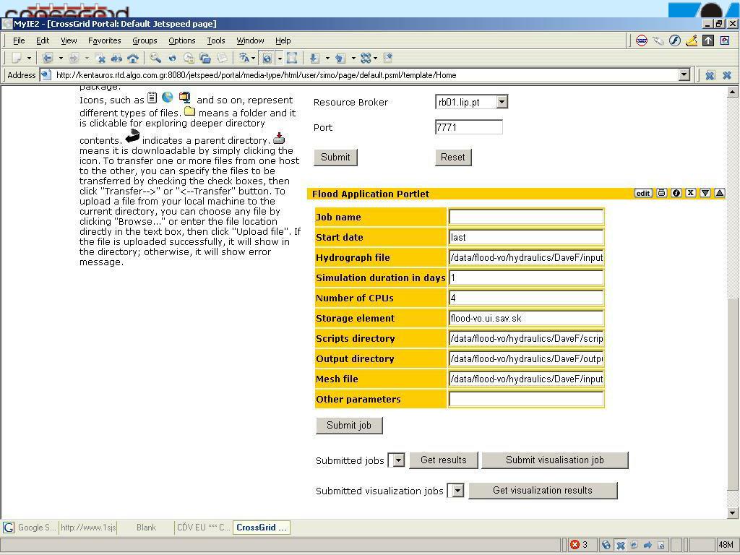This screenshot has width=740, height=555.
Task: Go back using the Back toolbar arrow
Action: pos(47,58)
